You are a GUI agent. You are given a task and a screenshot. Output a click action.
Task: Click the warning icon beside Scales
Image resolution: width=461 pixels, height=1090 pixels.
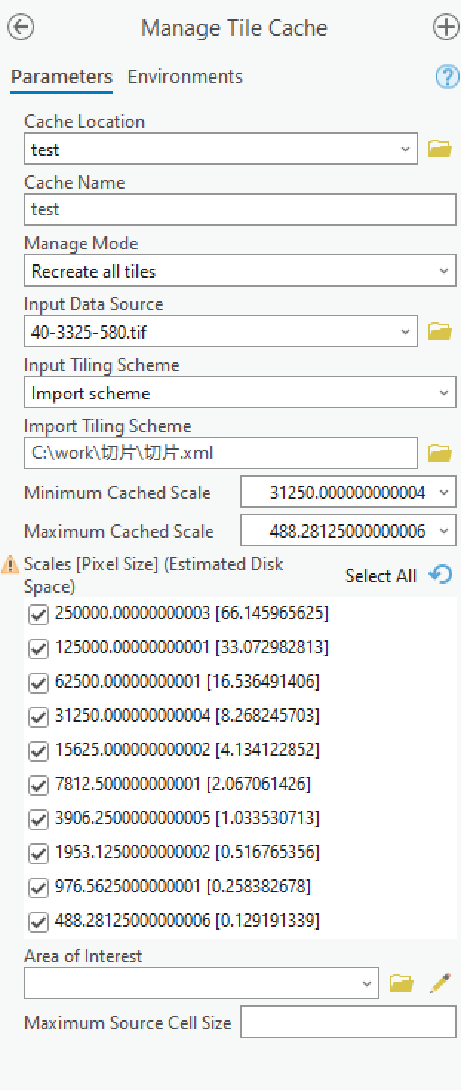point(11,566)
